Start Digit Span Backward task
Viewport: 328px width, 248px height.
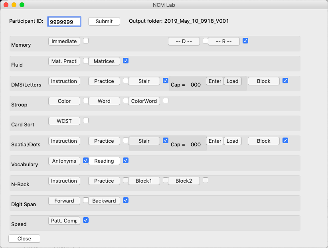[x=104, y=201]
